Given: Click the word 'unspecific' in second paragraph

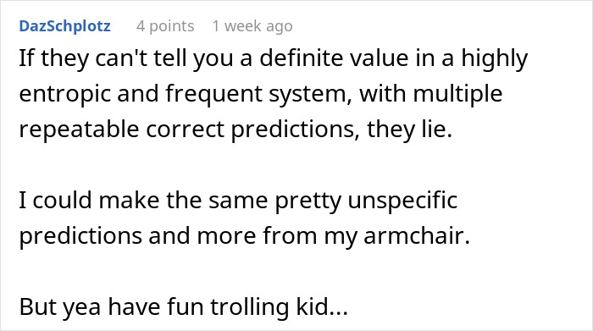Looking at the screenshot, I should (x=402, y=201).
